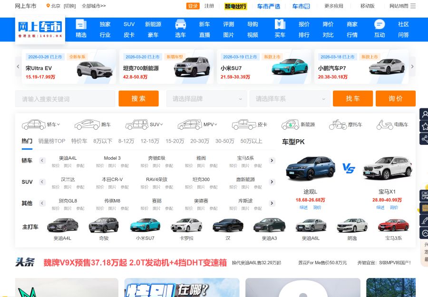Click the user profile icon in right sidebar

point(424,114)
